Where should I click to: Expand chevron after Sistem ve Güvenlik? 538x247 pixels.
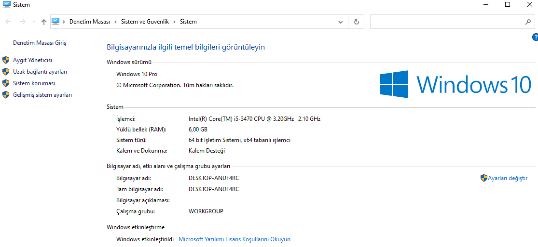(174, 22)
